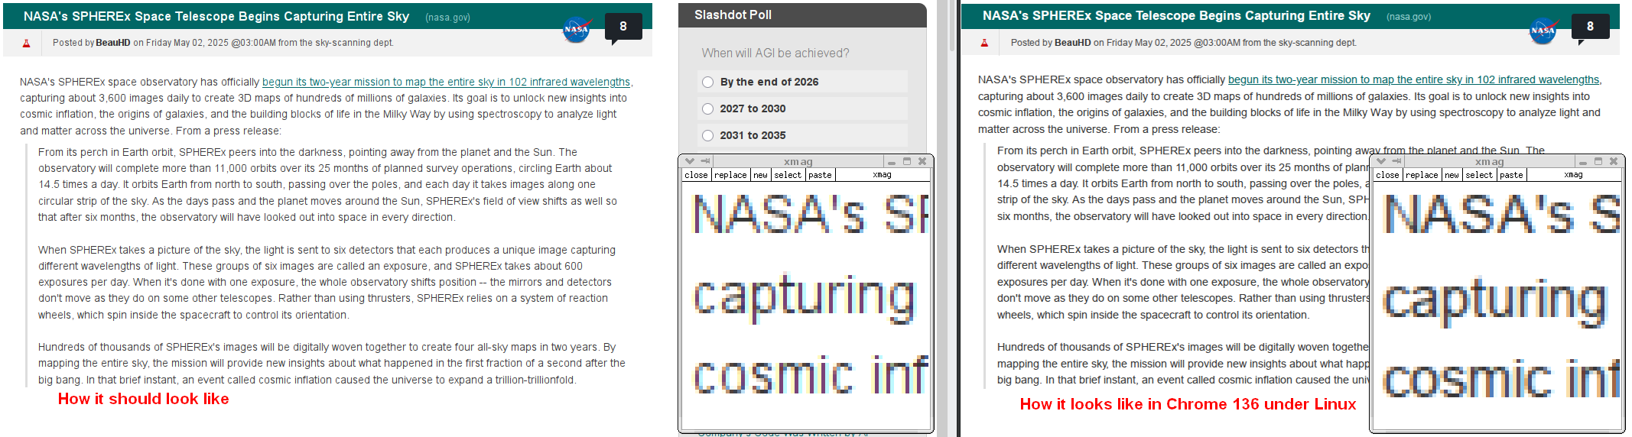
Task: Click the BeauHD author name in the left byline
Action: coord(113,43)
